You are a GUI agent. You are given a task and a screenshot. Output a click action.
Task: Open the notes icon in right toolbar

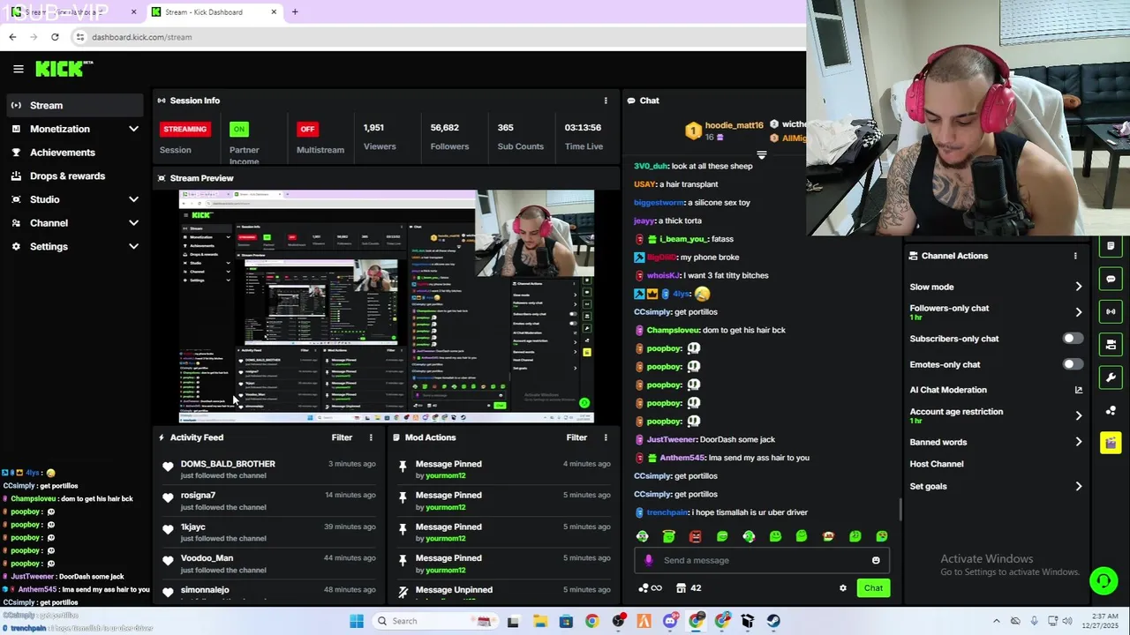tap(1111, 246)
